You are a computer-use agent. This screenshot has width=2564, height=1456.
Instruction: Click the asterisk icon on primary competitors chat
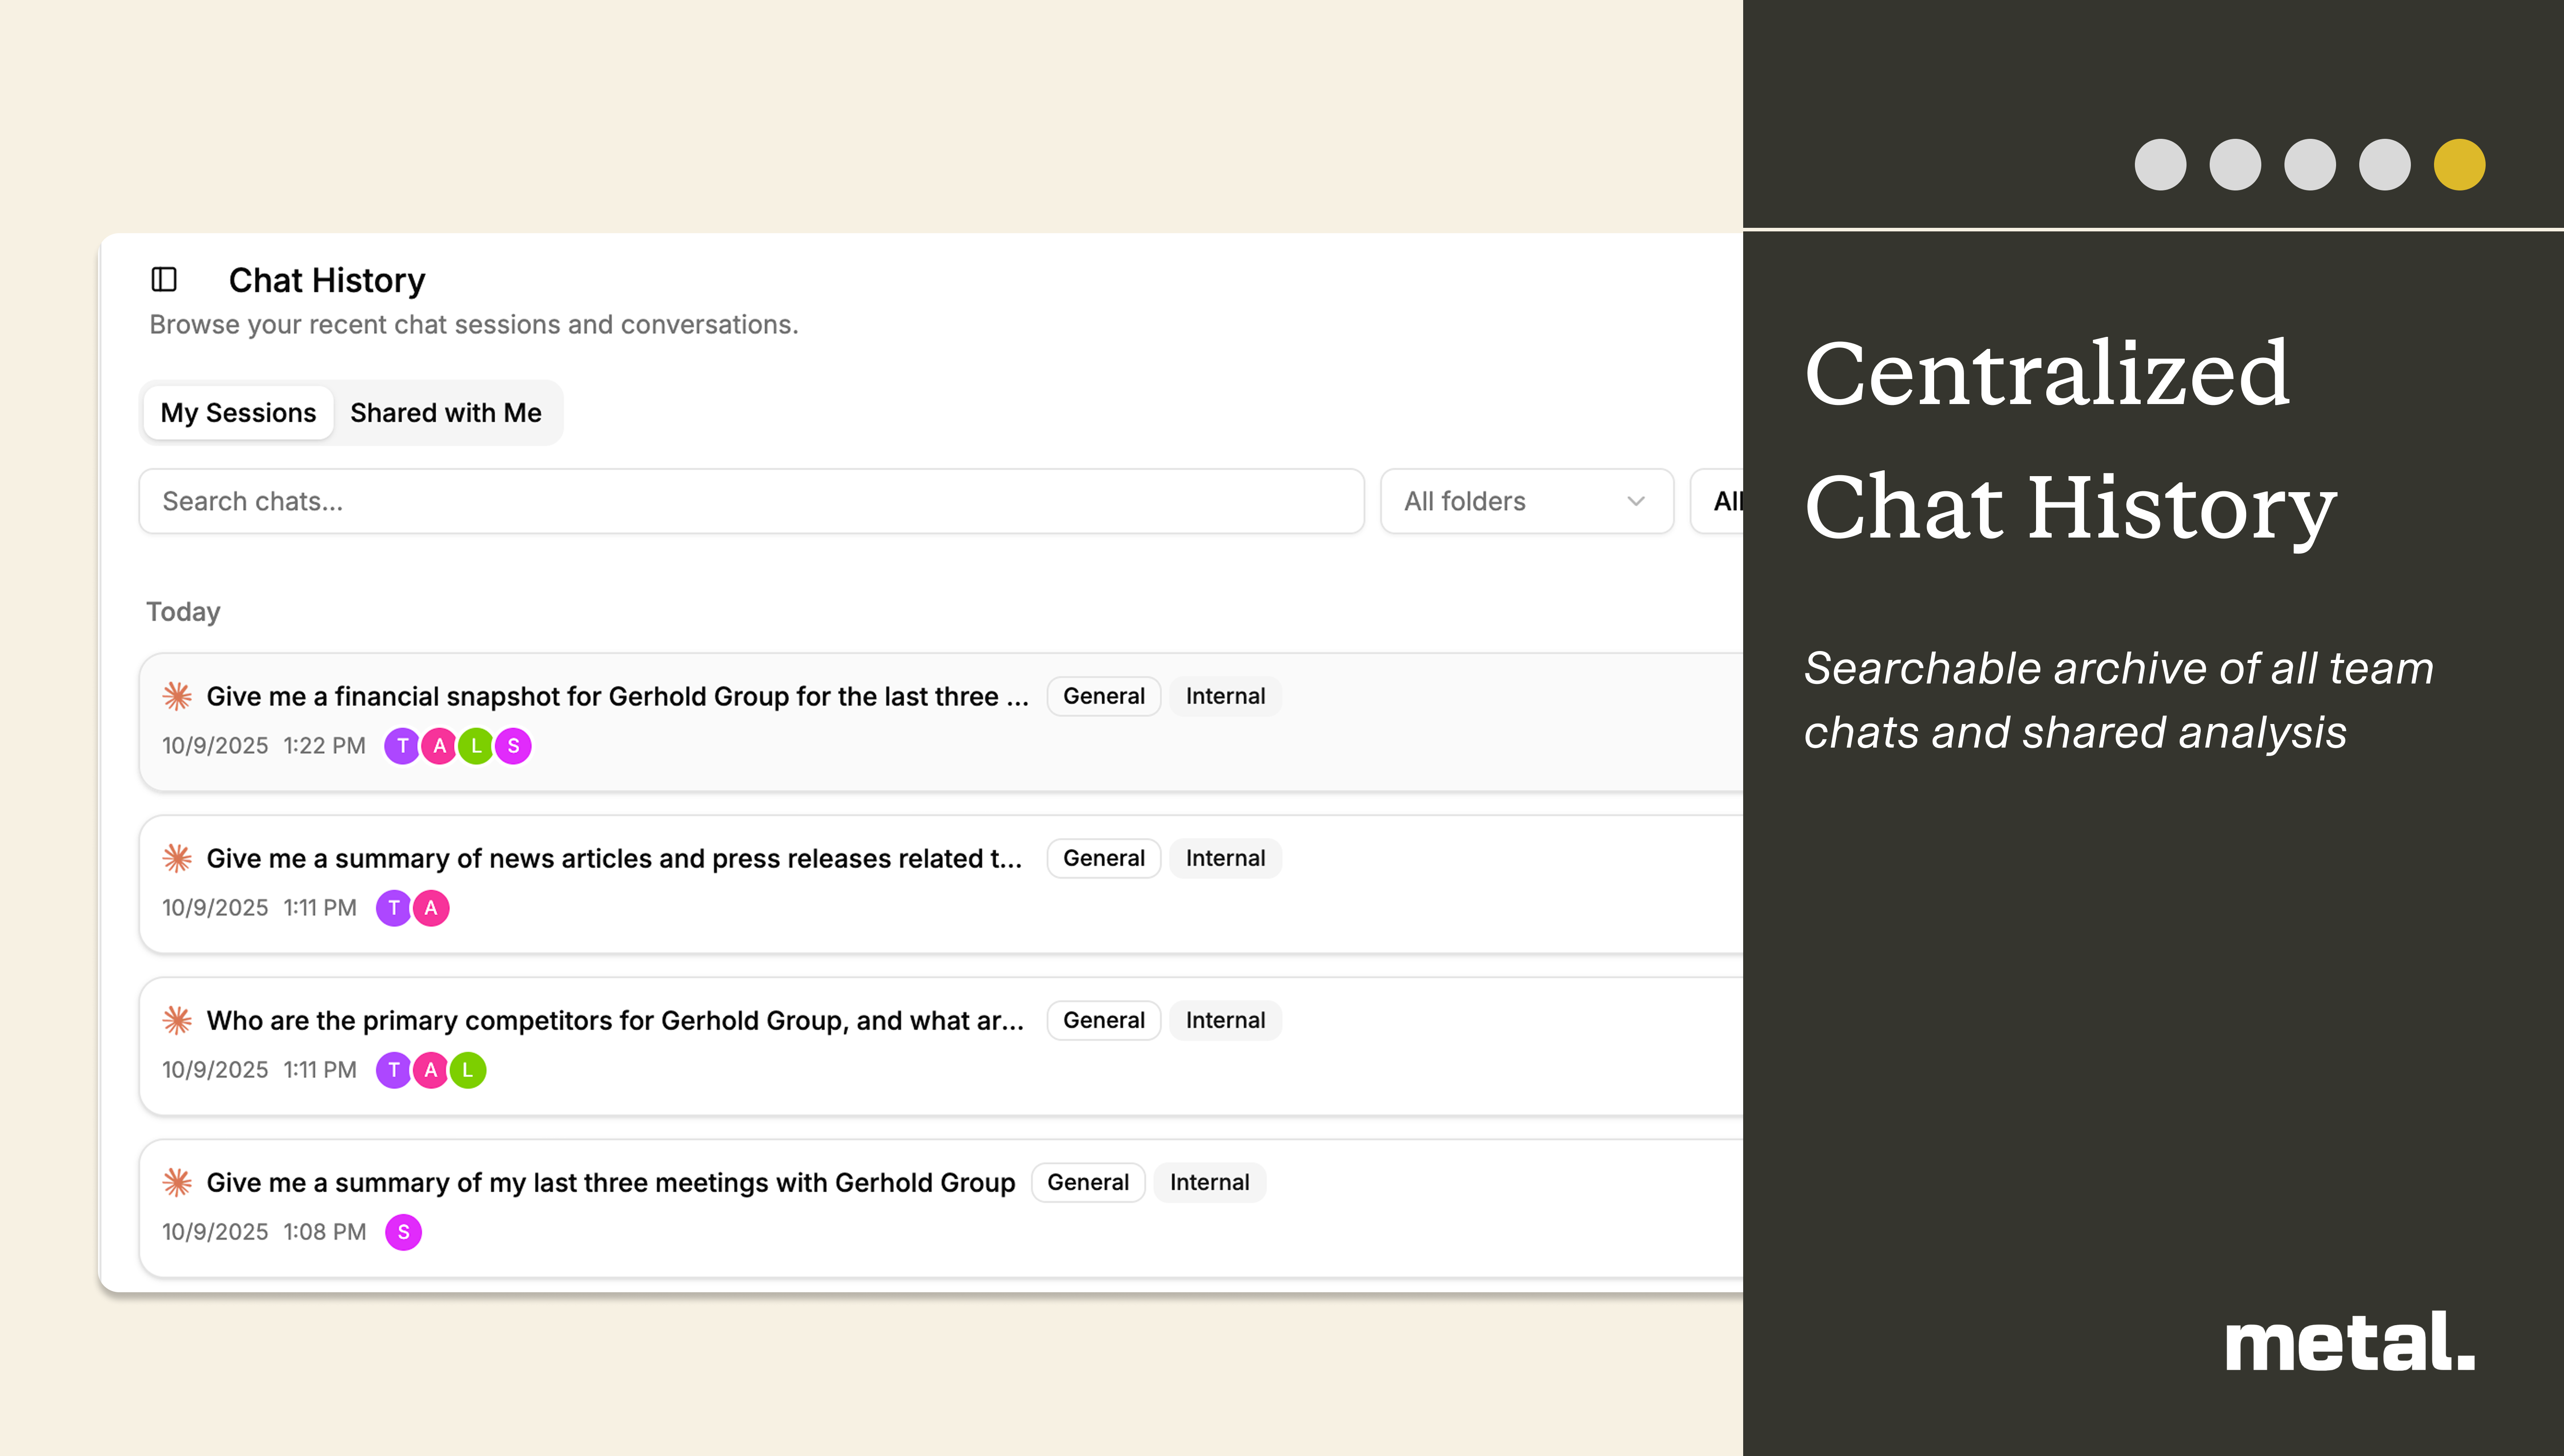click(x=177, y=1020)
